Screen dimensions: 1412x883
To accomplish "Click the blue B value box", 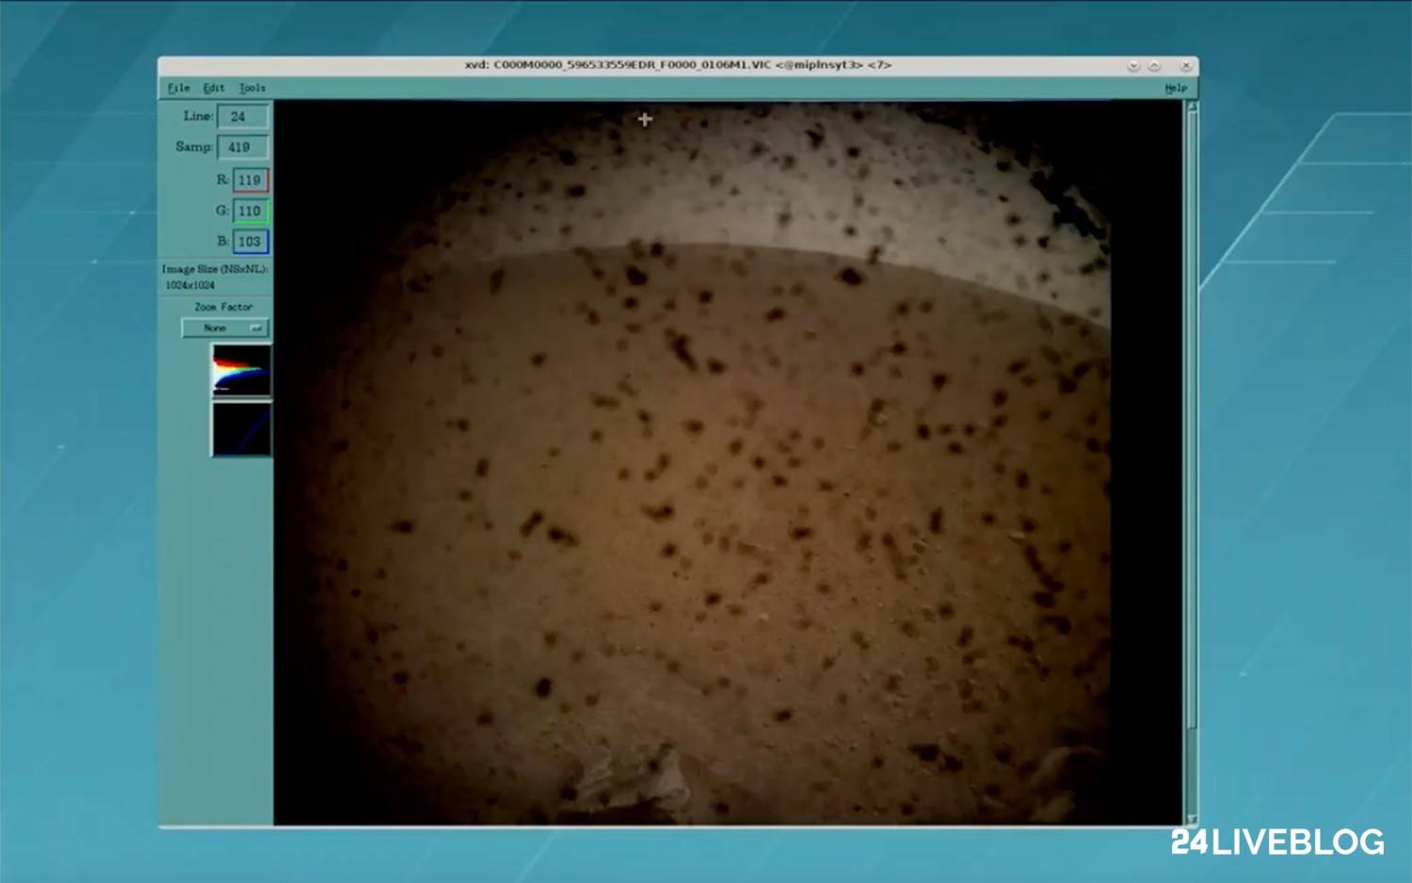I will (x=250, y=242).
